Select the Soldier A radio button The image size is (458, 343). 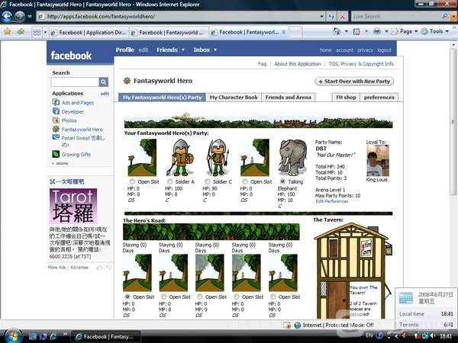169,181
